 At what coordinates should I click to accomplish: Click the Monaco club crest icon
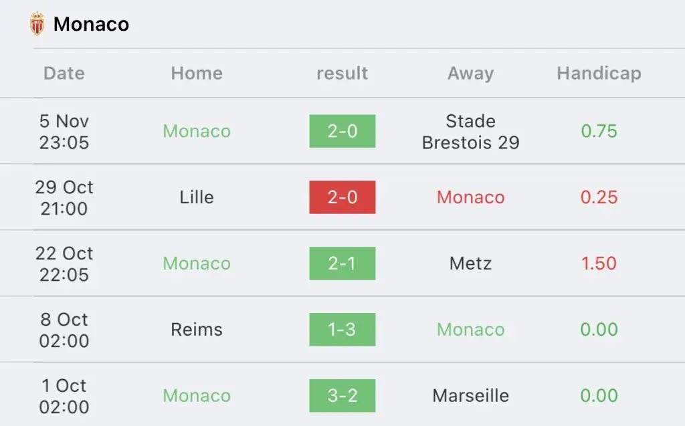pos(37,23)
